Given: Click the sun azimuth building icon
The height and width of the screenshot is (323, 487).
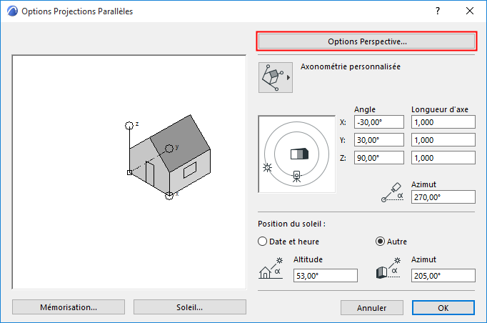Looking at the screenshot, I should click(386, 270).
